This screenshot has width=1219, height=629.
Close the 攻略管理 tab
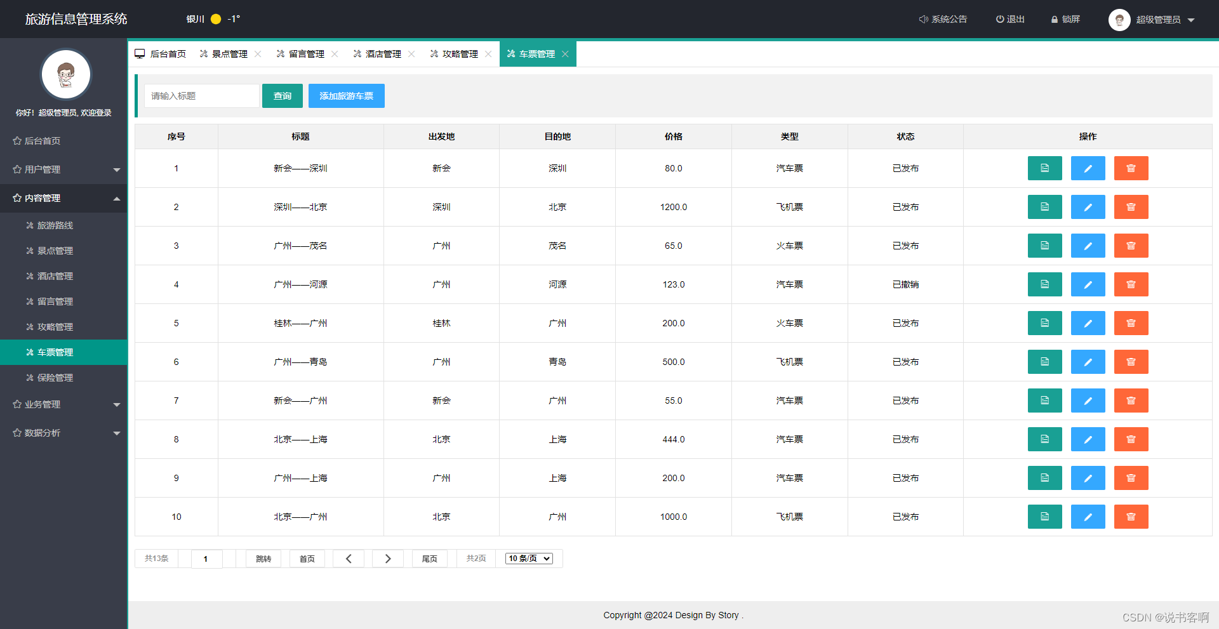click(x=488, y=54)
